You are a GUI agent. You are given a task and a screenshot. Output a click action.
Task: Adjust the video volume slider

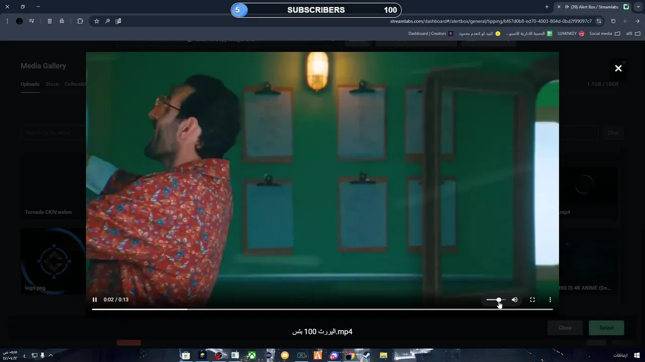(496, 300)
